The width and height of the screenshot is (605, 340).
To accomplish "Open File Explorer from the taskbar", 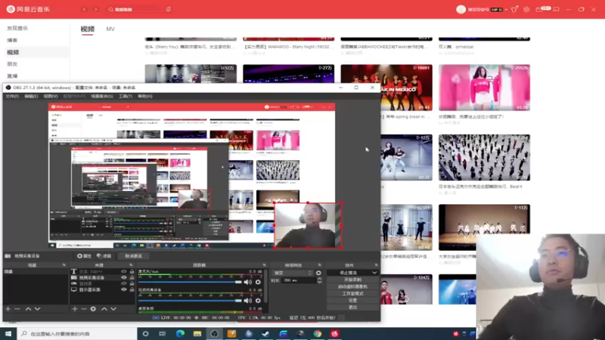I will coord(197,333).
